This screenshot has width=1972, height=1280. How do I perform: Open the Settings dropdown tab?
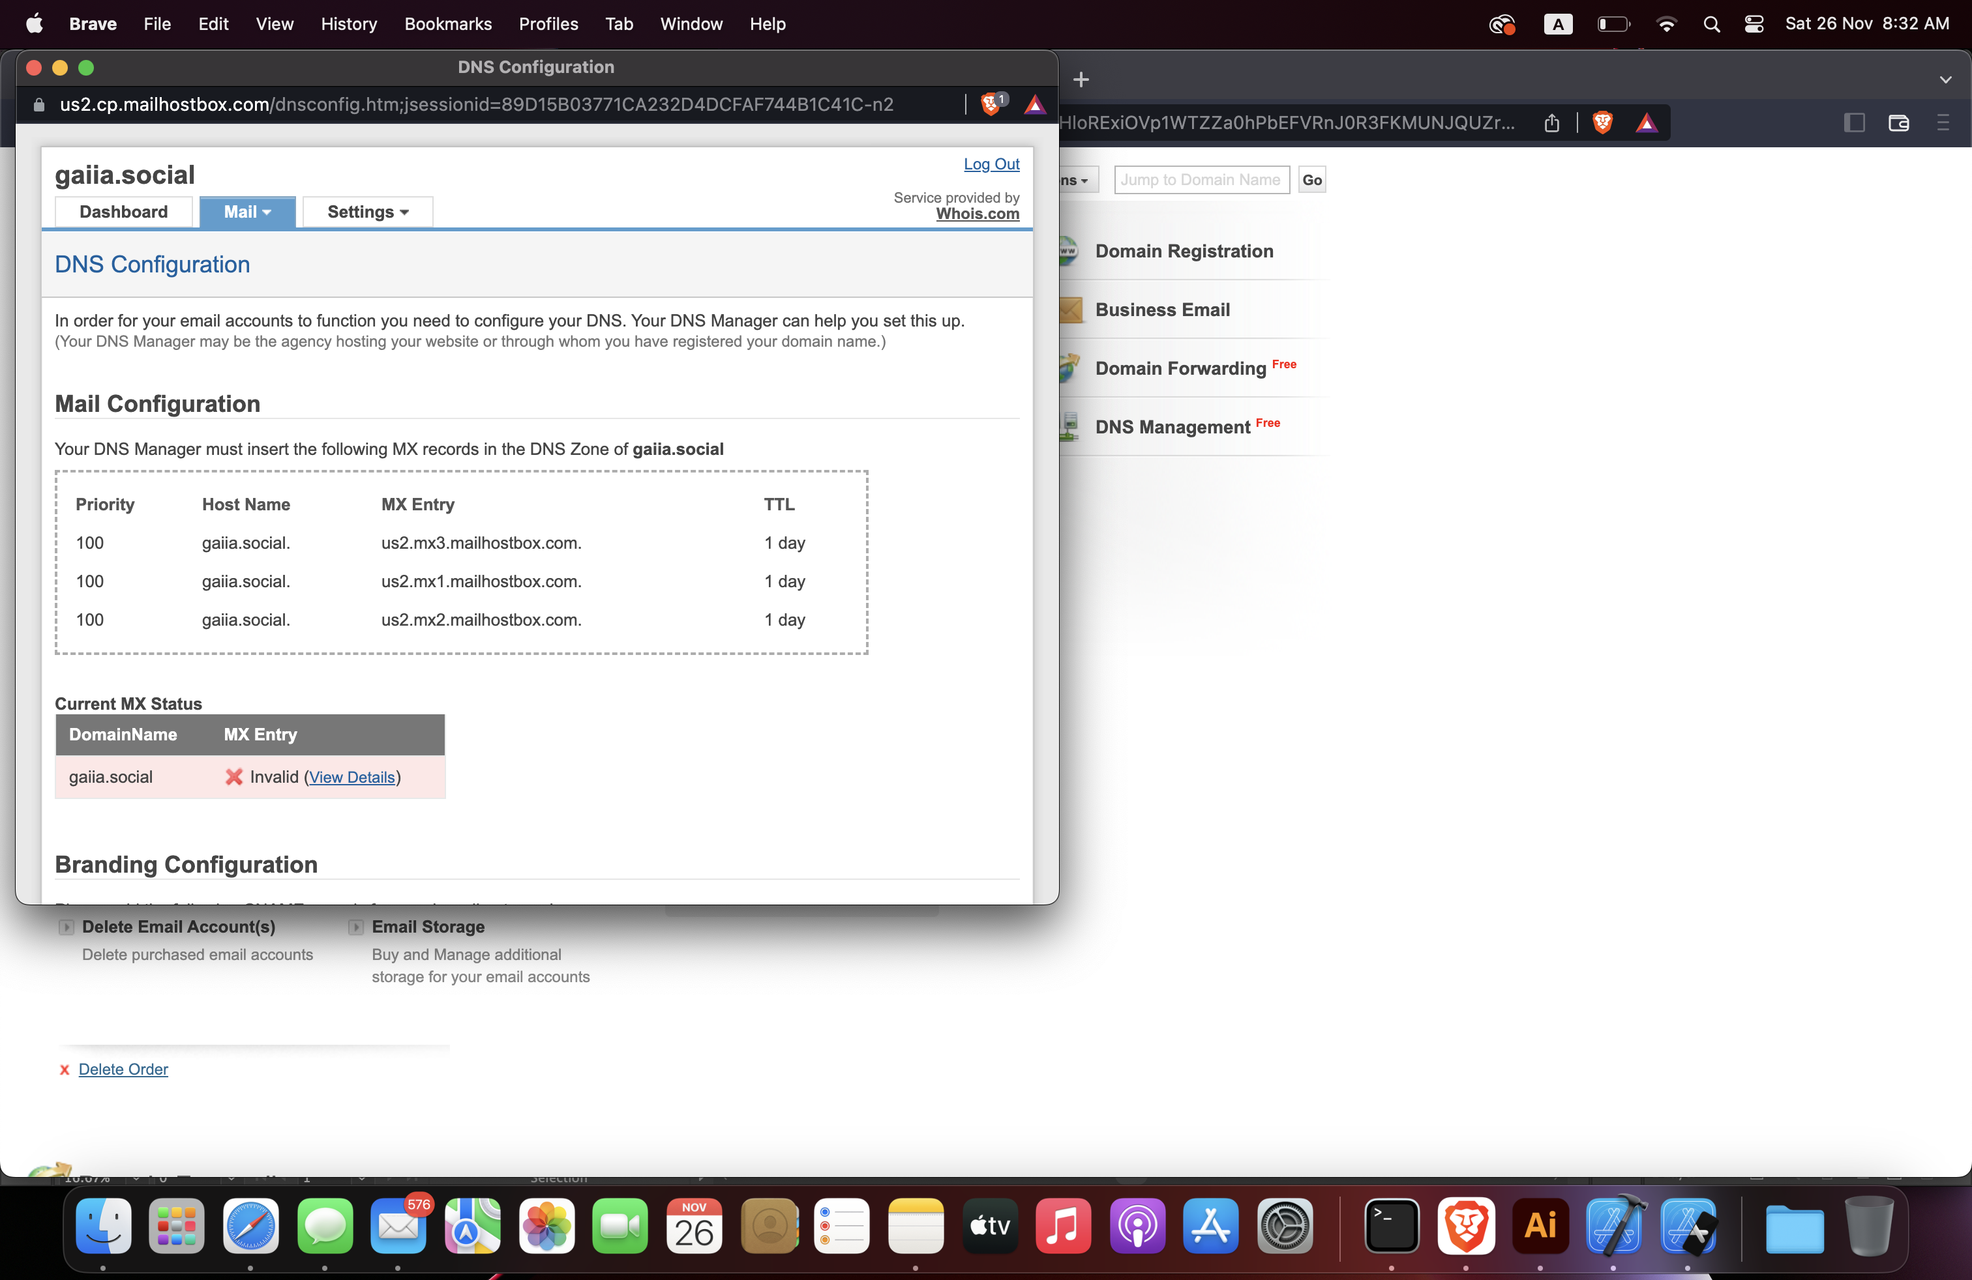368,212
